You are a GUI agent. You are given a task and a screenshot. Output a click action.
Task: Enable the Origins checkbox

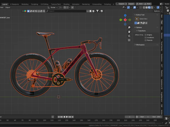tap(146, 35)
